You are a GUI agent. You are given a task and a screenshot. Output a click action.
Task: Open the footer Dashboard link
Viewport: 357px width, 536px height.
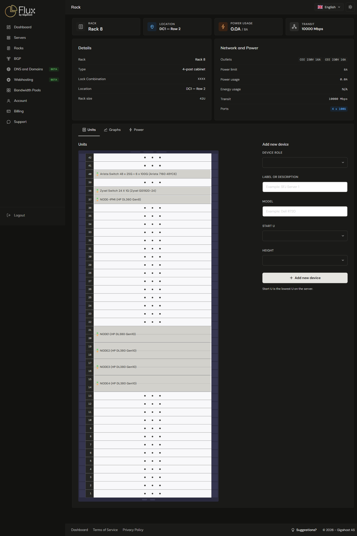point(79,530)
